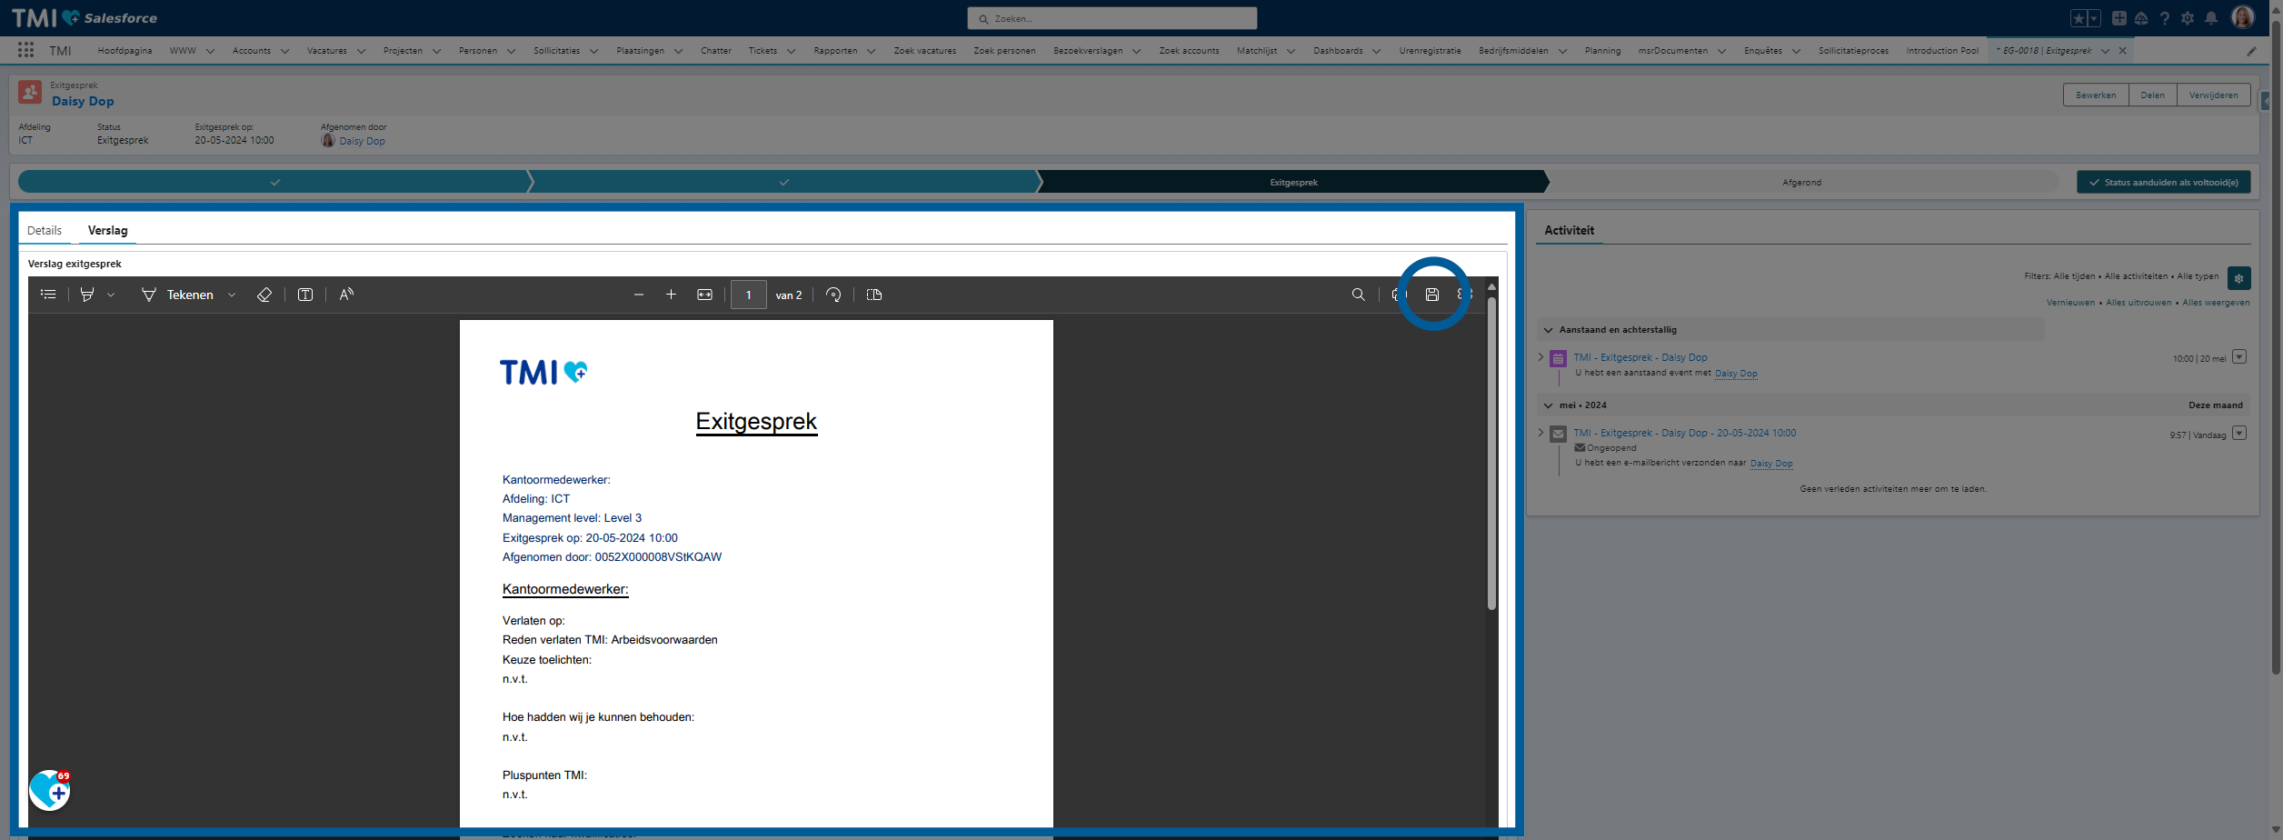Click the page view icon
The image size is (2283, 840).
(x=874, y=295)
